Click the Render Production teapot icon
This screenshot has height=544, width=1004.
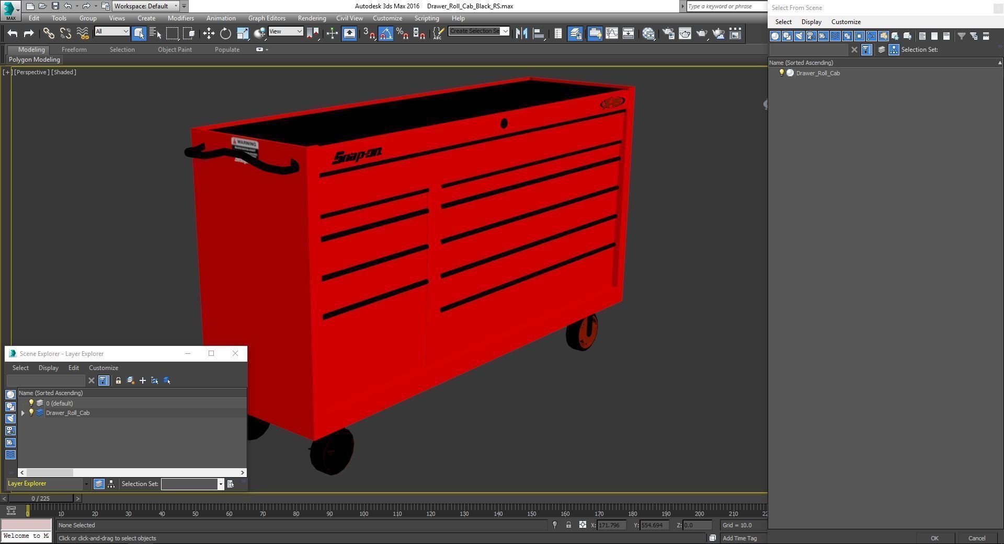pos(702,33)
